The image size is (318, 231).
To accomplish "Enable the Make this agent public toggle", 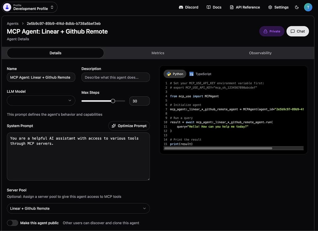I will tap(13, 223).
